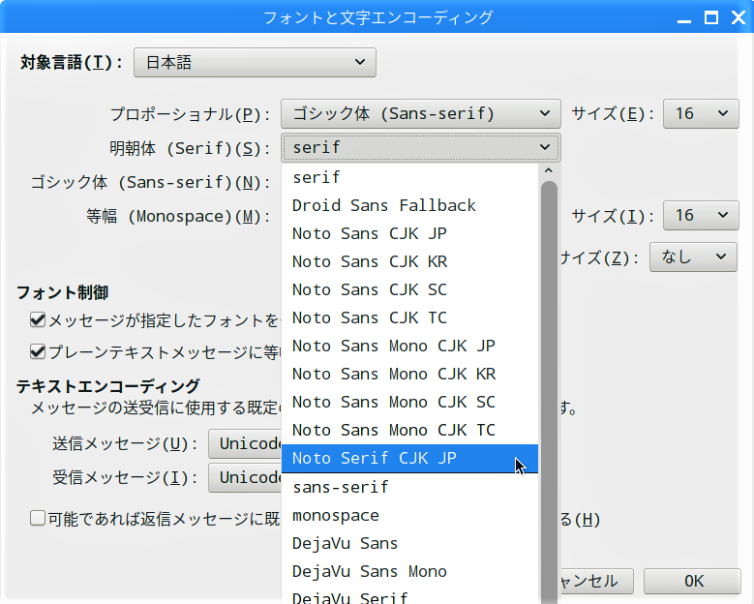Open the サイズ(E) proportional size dropdown
This screenshot has width=754, height=604.
click(x=701, y=113)
